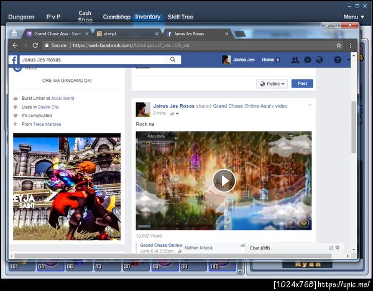Click the Post button
This screenshot has width=373, height=291.
pyautogui.click(x=302, y=84)
